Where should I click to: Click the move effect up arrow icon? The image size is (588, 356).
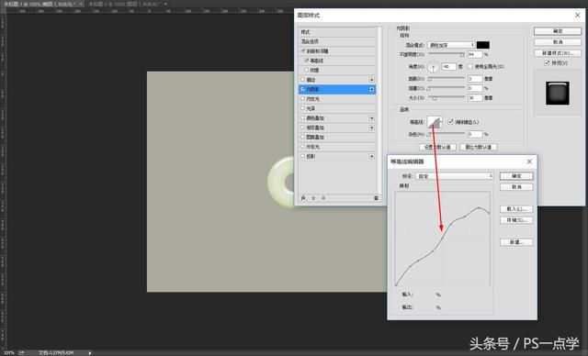tap(313, 198)
